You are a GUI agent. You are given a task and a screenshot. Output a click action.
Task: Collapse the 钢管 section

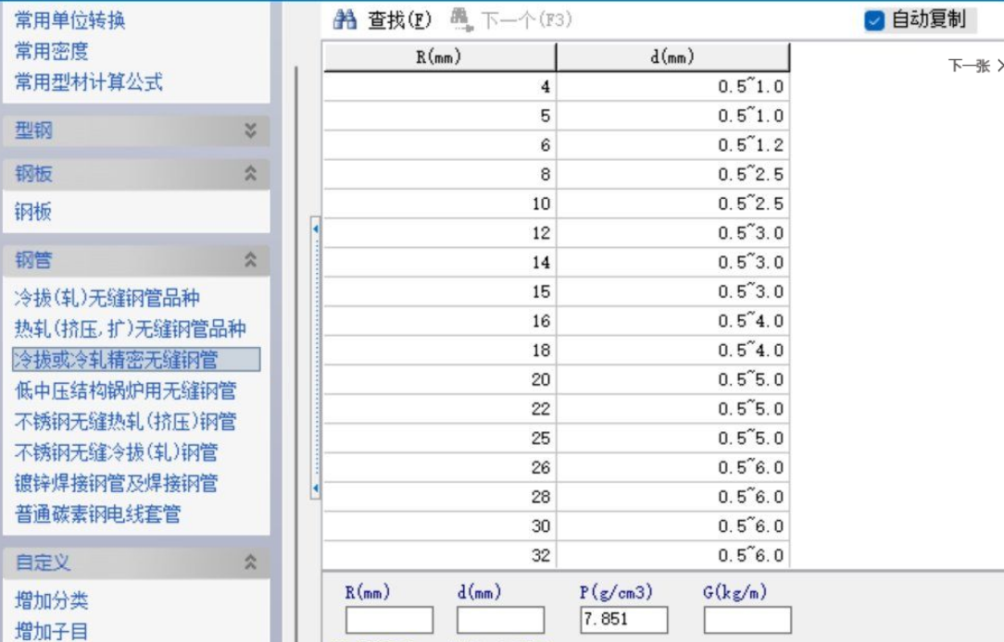[250, 261]
